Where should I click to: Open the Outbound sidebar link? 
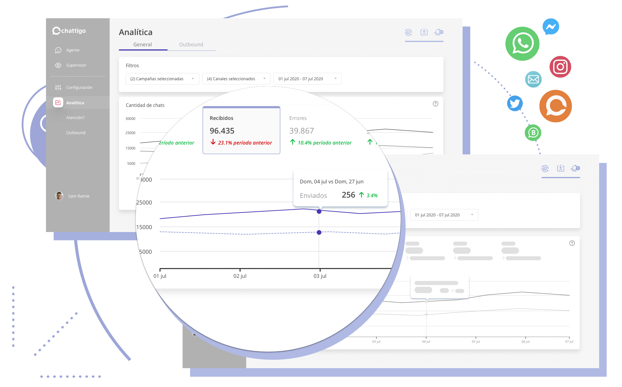click(76, 133)
